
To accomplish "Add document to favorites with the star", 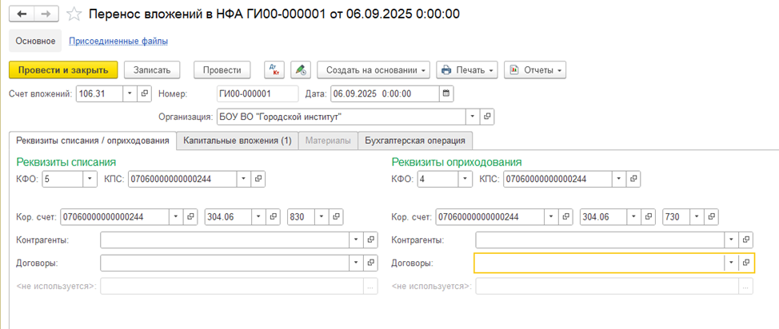I will [x=74, y=14].
